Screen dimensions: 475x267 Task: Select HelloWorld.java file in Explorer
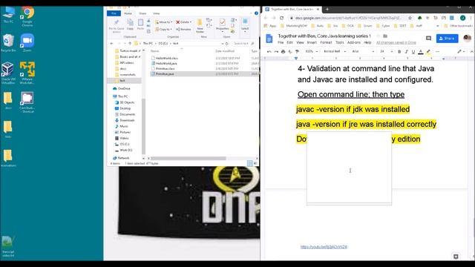tap(166, 64)
